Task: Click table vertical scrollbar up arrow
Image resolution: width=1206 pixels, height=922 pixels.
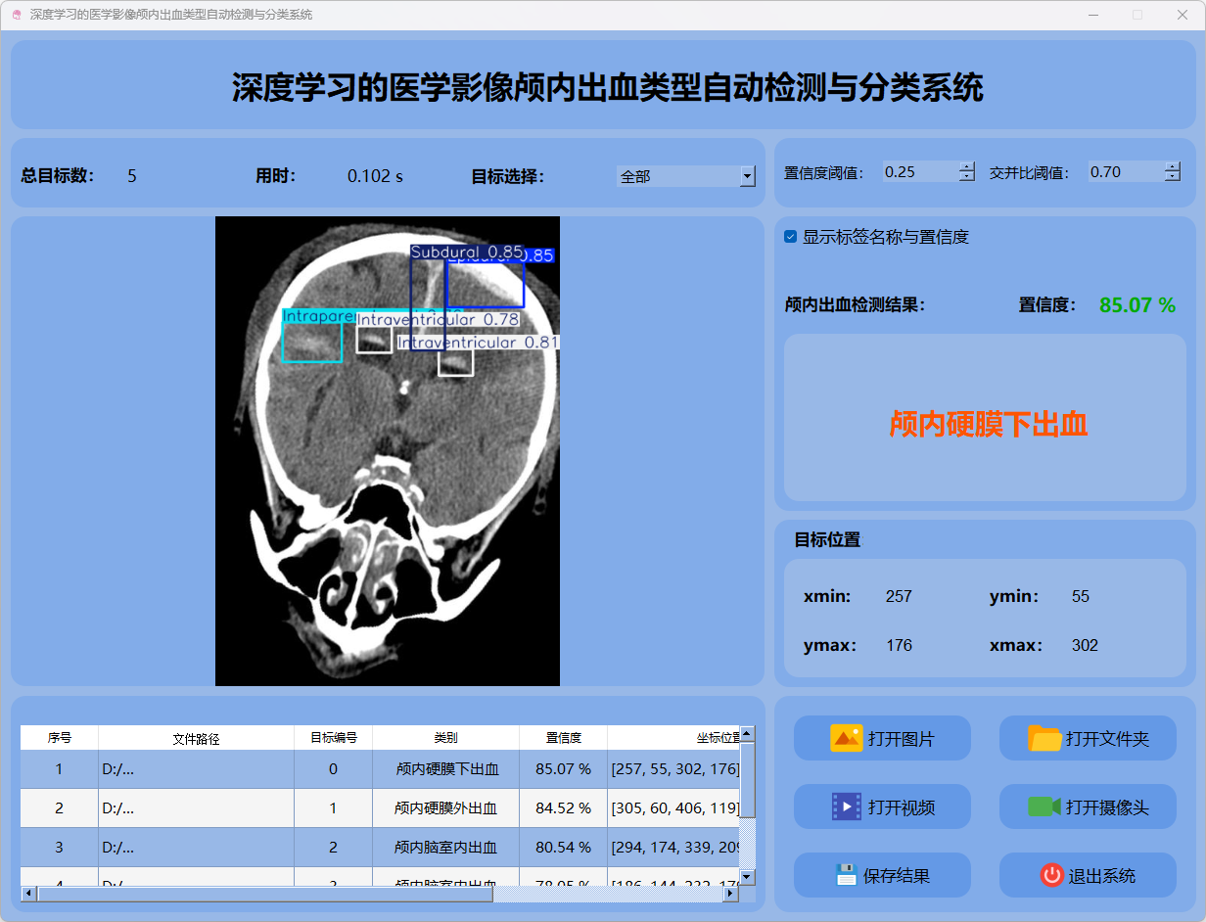Action: click(747, 733)
